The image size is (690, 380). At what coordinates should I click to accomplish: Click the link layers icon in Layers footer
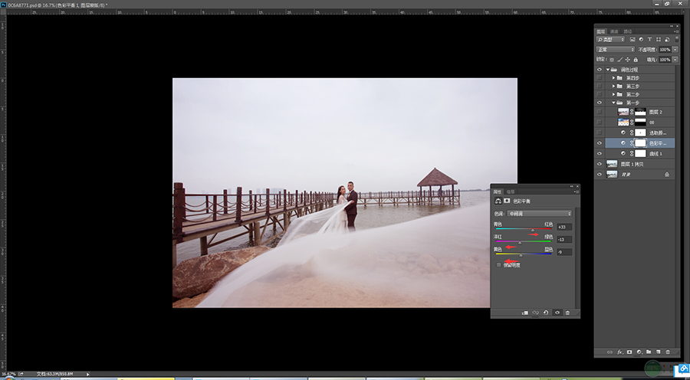(610, 352)
